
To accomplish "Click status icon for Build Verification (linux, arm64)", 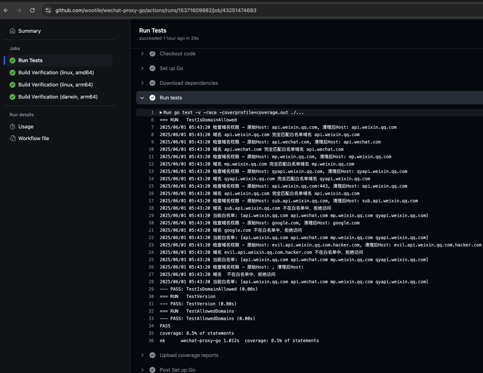I will 13,85.
